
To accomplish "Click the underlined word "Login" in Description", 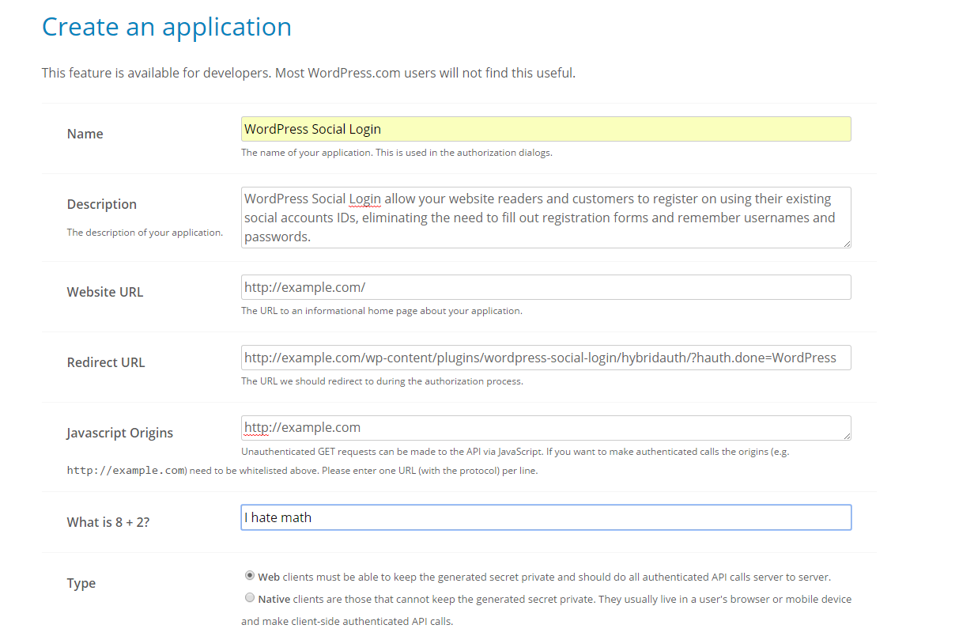I will click(365, 198).
